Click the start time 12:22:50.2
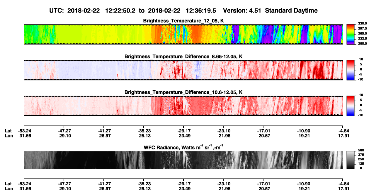This screenshot has width=381, height=195. 120,11
